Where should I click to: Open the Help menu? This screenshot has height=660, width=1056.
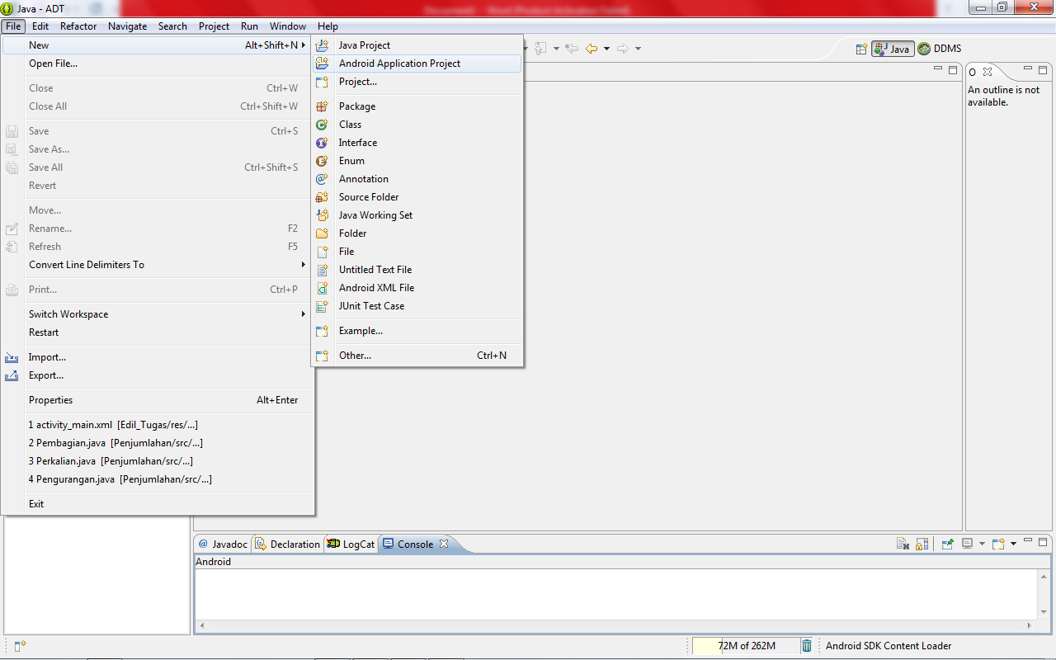[328, 26]
